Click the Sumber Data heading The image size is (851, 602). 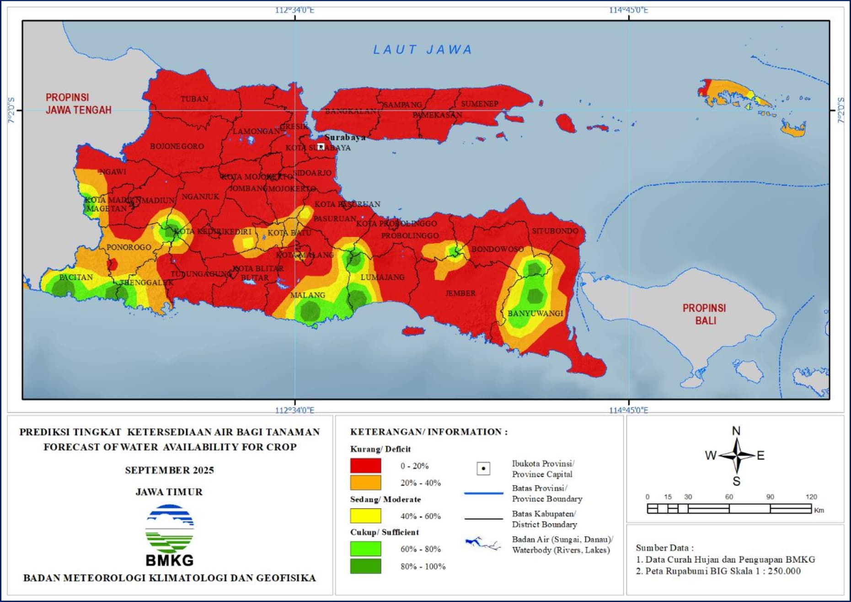coord(664,548)
